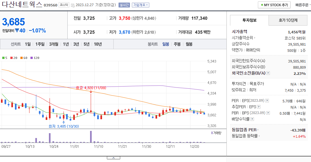This screenshot has width=311, height=162.
Task: Click the 실시간 realtime badge
Action: [124, 5]
